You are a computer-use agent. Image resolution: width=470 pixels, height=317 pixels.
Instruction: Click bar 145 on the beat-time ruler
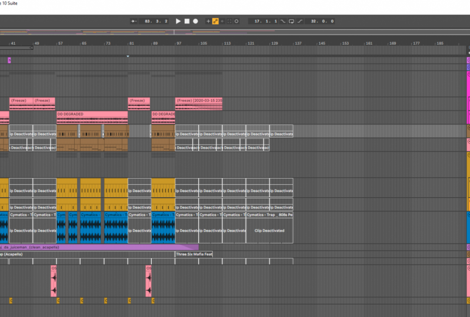click(x=322, y=43)
